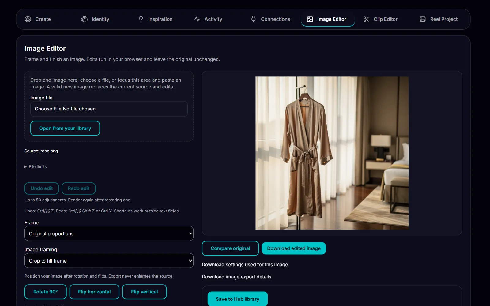The width and height of the screenshot is (490, 306).
Task: Click the 'Source: robe.png' text
Action: pyautogui.click(x=41, y=151)
